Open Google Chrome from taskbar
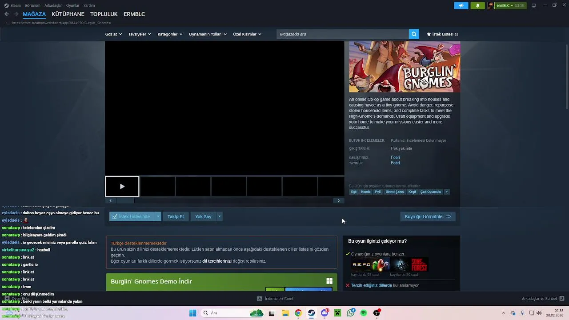The height and width of the screenshot is (320, 569). 298,313
